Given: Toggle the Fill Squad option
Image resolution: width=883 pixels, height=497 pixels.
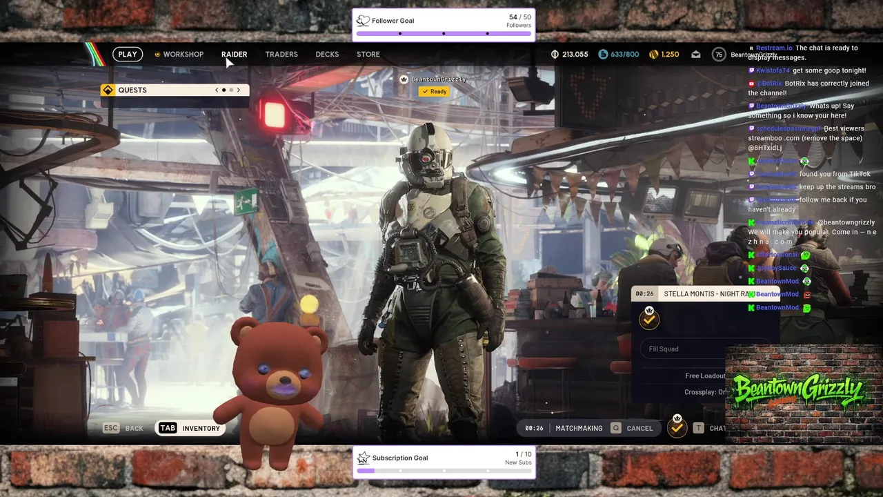Looking at the screenshot, I should 704,349.
